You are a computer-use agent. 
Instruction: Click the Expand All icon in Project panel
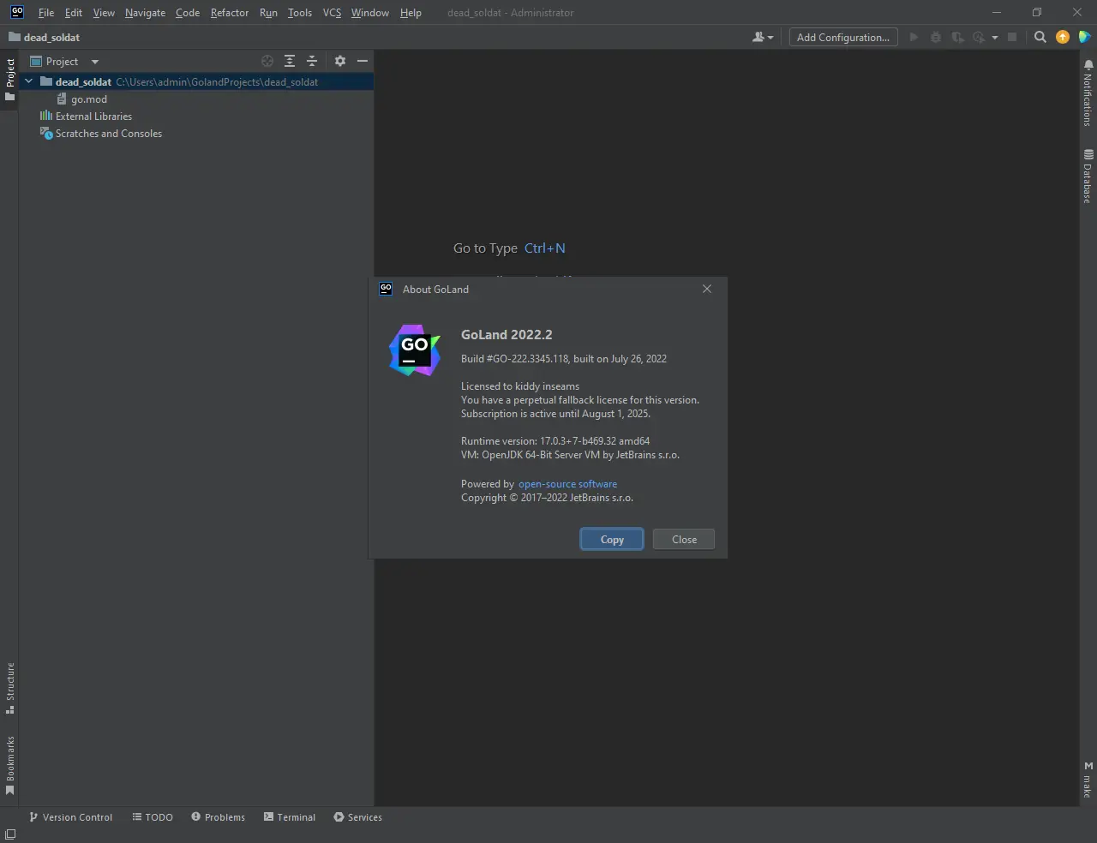click(x=290, y=62)
